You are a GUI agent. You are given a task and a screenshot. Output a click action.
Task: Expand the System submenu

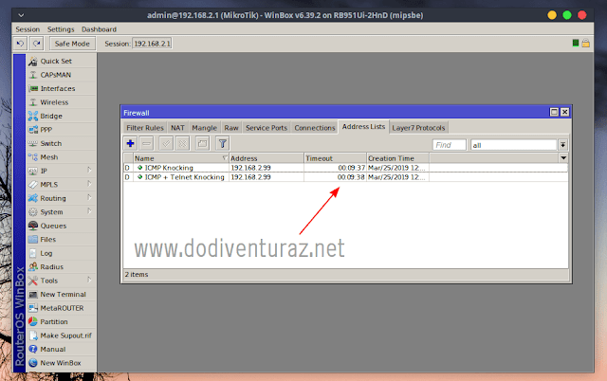coord(89,211)
